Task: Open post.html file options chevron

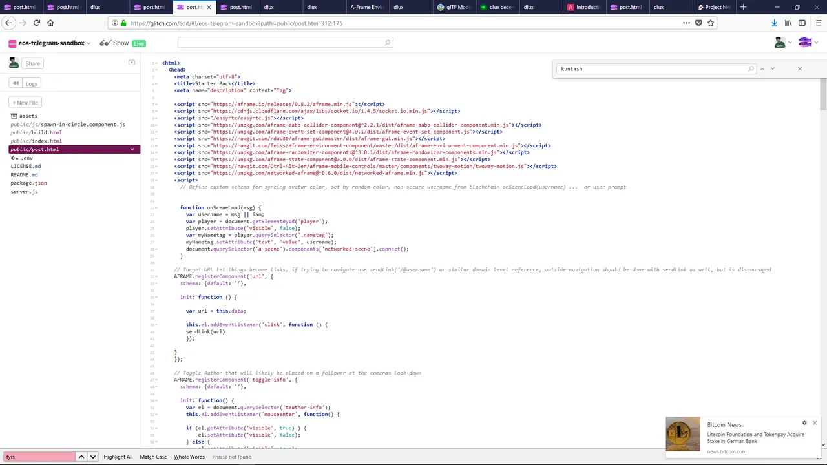Action: [132, 149]
